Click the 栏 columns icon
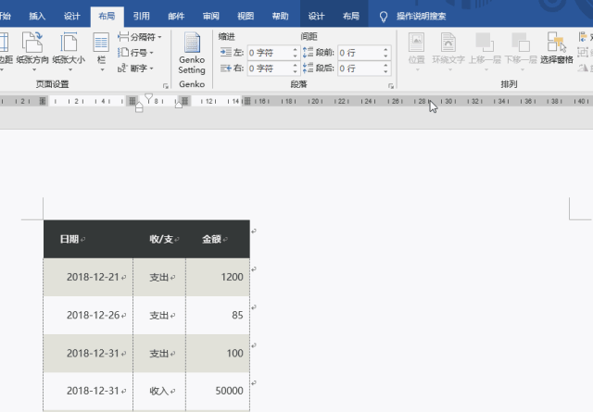The height and width of the screenshot is (412, 593). pyautogui.click(x=101, y=48)
